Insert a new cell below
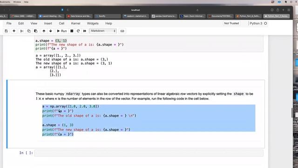This screenshot has height=168, width=298. tap(14, 31)
